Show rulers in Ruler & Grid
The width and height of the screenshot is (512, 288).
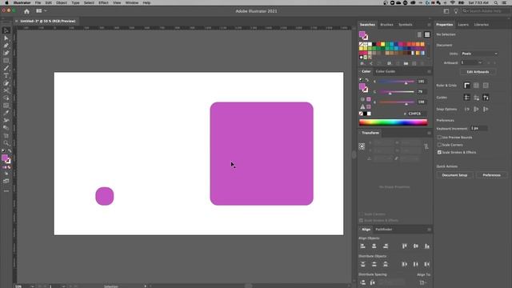(x=467, y=86)
